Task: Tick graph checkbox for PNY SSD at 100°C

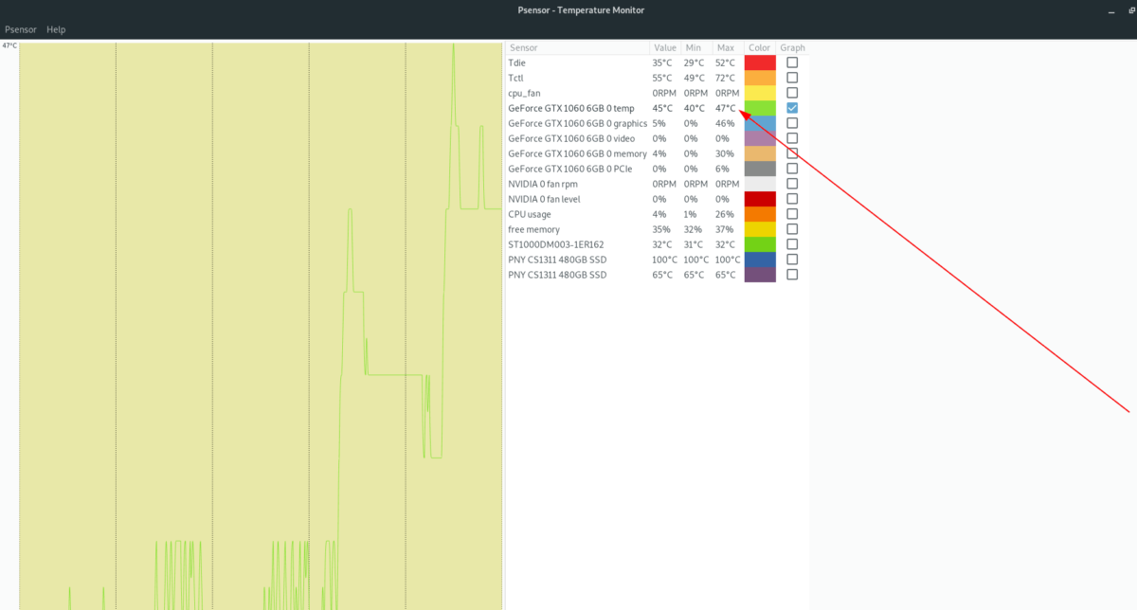Action: coord(792,260)
